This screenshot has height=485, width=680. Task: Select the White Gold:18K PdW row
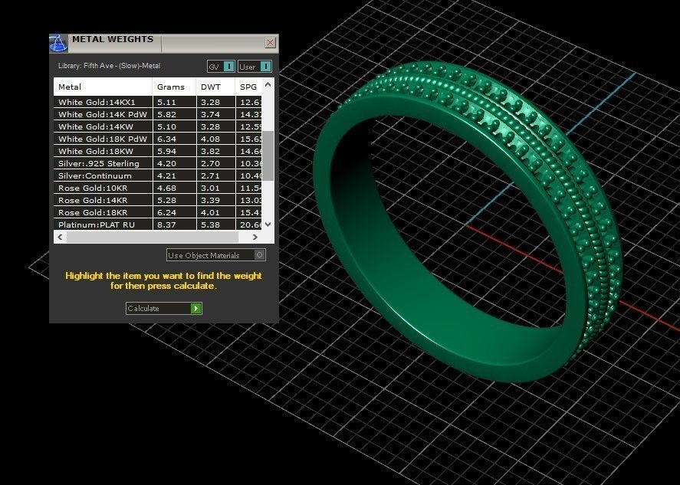[x=158, y=139]
